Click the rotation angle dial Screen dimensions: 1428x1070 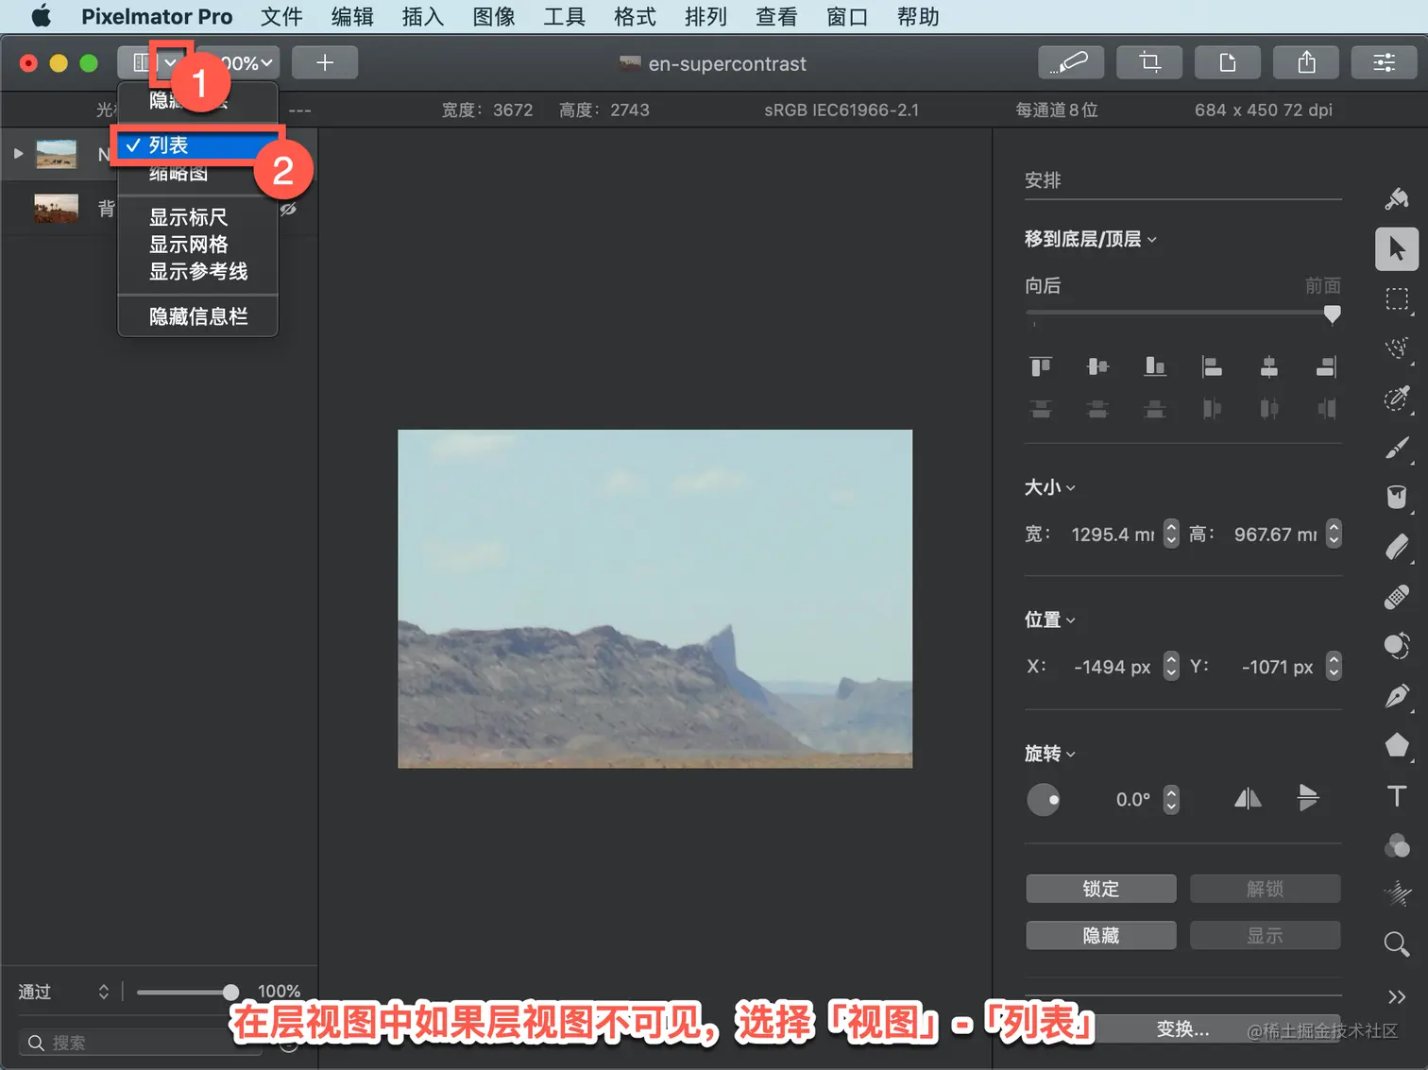[1044, 799]
